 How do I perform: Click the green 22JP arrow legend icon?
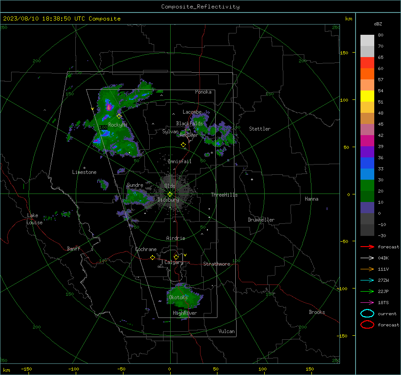367,291
